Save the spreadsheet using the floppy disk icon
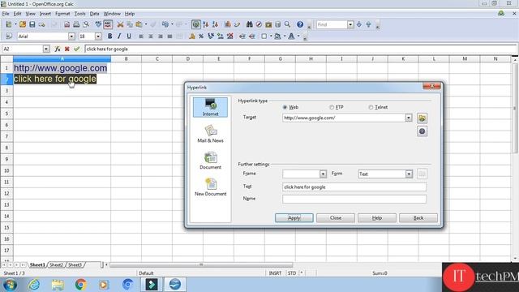519x292 pixels. pyautogui.click(x=32, y=24)
